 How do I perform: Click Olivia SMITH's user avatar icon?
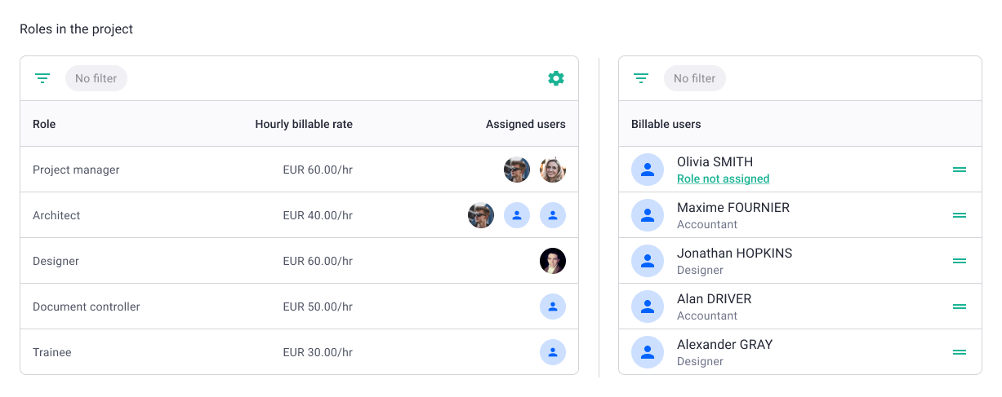pos(648,170)
